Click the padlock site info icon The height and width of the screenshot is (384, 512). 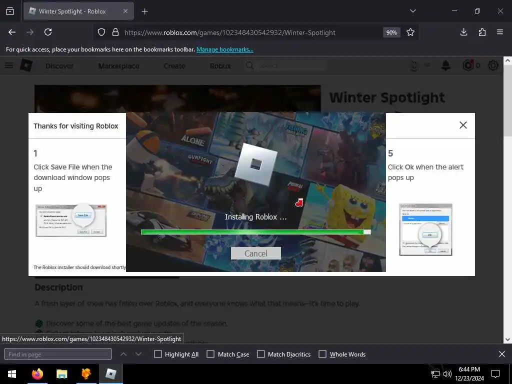tap(115, 32)
